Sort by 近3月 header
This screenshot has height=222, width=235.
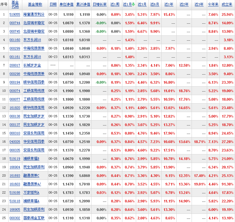point(142,4)
